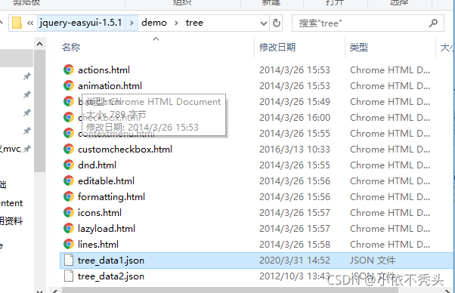Click the Chrome icon of actions.html
The image size is (455, 293).
tap(69, 69)
